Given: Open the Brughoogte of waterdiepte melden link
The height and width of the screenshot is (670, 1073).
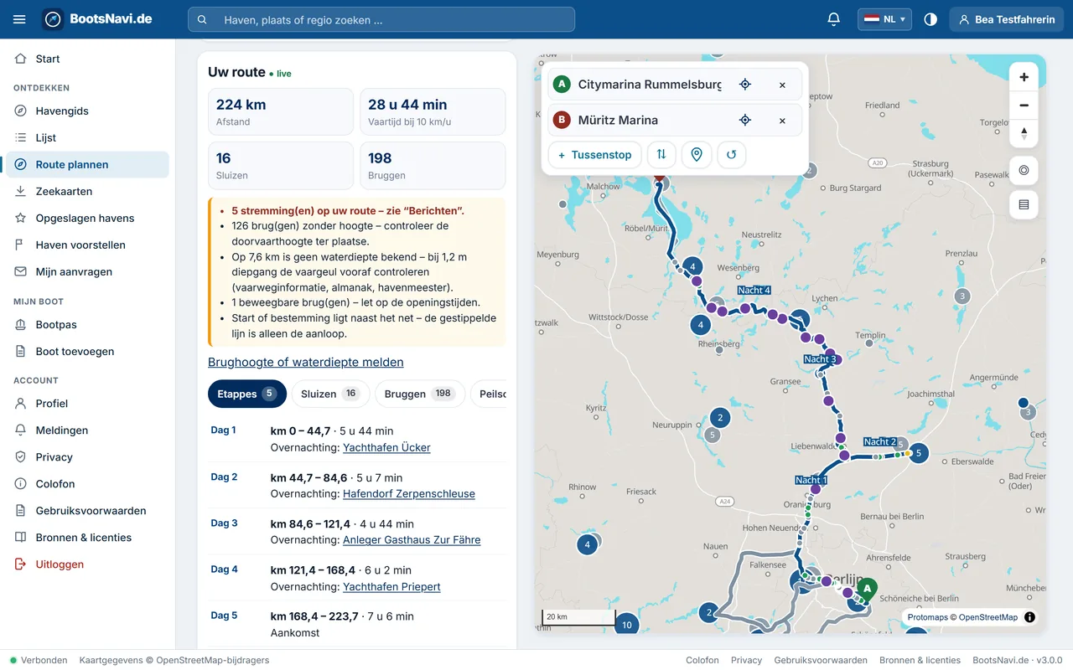Looking at the screenshot, I should pos(306,362).
